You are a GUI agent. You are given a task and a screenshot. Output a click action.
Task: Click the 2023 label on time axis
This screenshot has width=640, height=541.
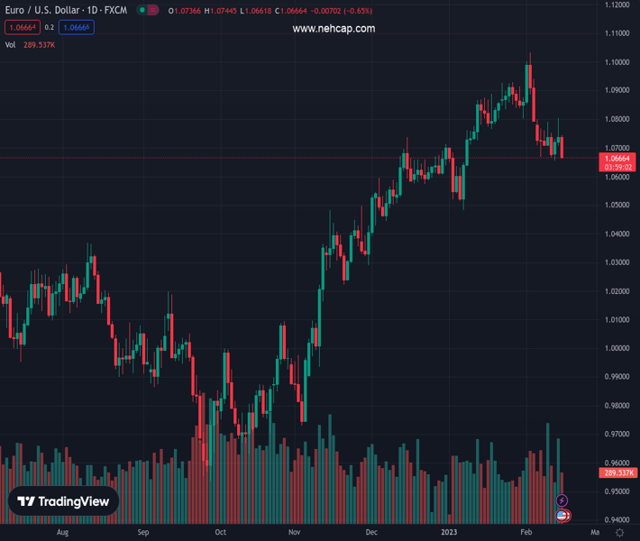tap(448, 533)
